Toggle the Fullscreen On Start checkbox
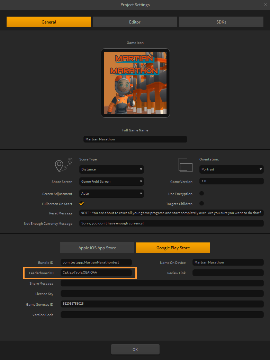270x360 pixels. [82, 203]
